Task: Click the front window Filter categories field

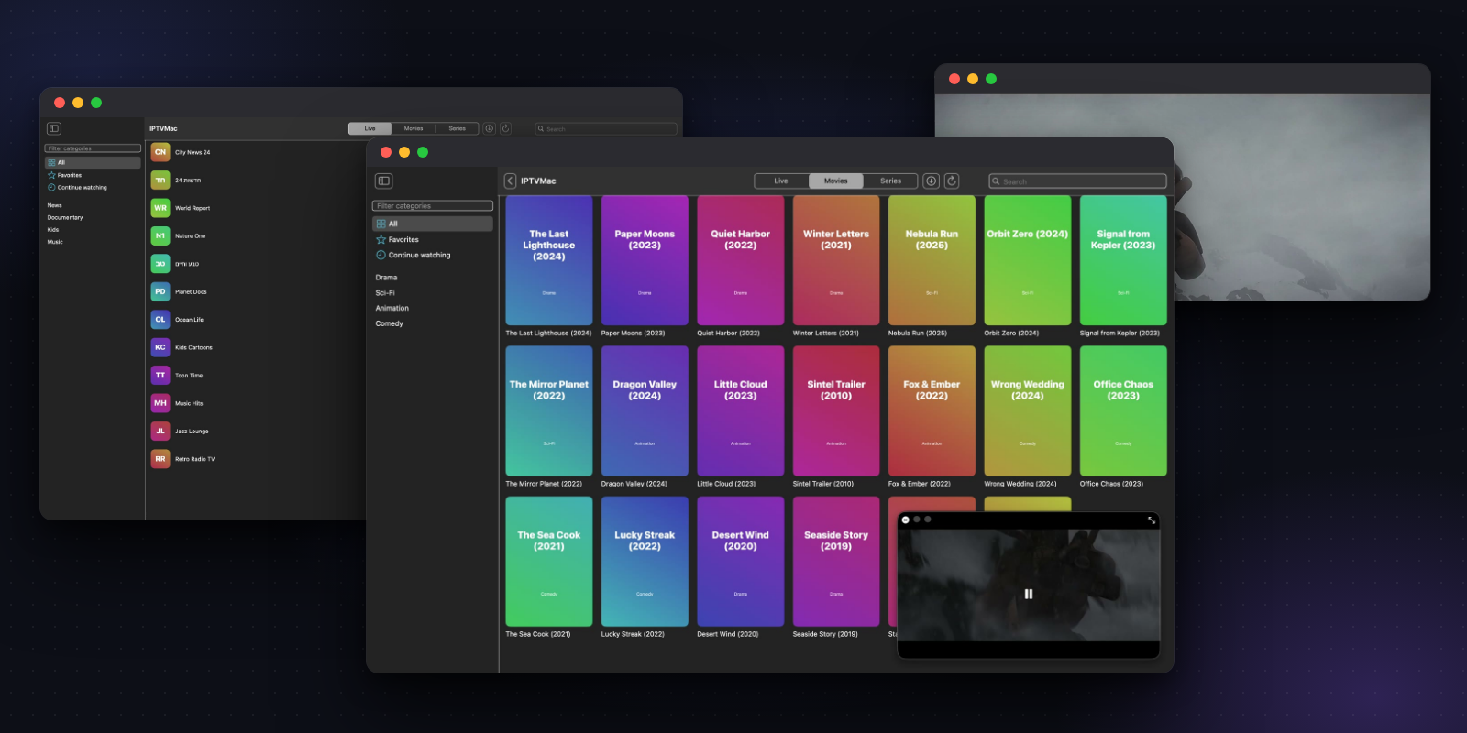Action: click(x=433, y=206)
